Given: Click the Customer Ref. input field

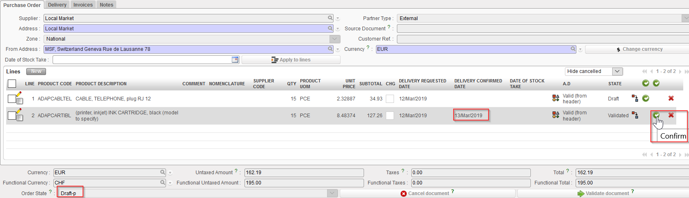Looking at the screenshot, I should click(542, 39).
